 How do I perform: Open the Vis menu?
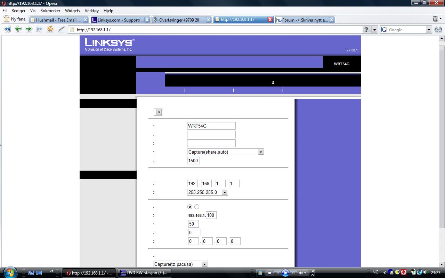(x=33, y=11)
